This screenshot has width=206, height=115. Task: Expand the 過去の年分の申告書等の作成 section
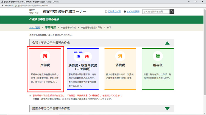[167, 109]
